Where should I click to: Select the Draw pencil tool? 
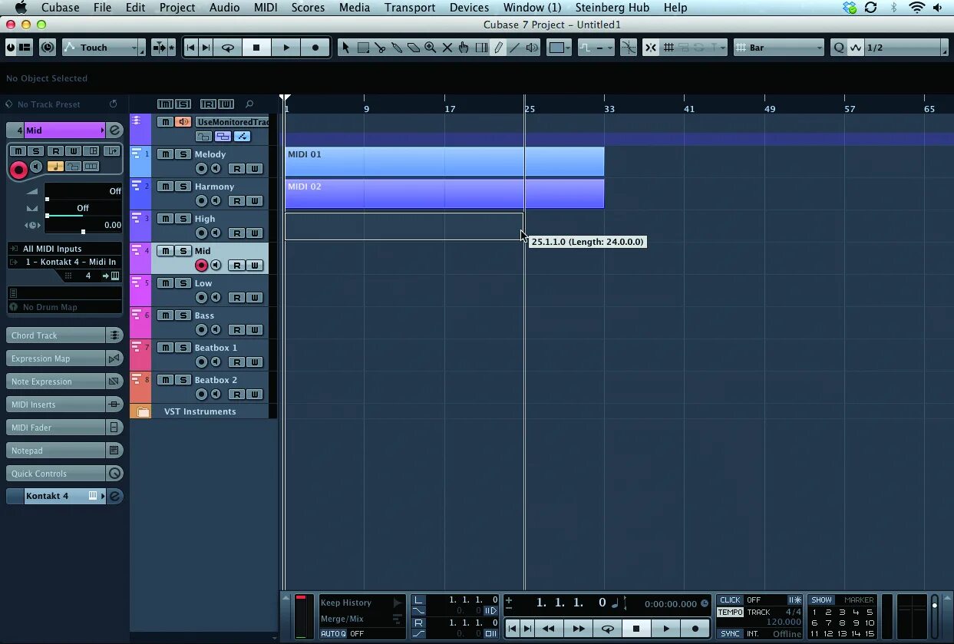(x=498, y=48)
